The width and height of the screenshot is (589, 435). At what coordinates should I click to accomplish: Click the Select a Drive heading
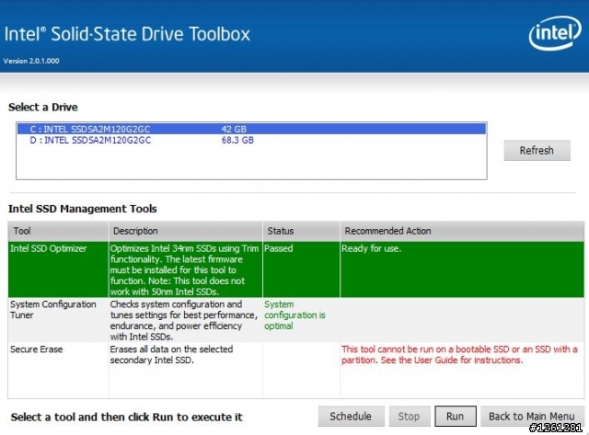43,108
